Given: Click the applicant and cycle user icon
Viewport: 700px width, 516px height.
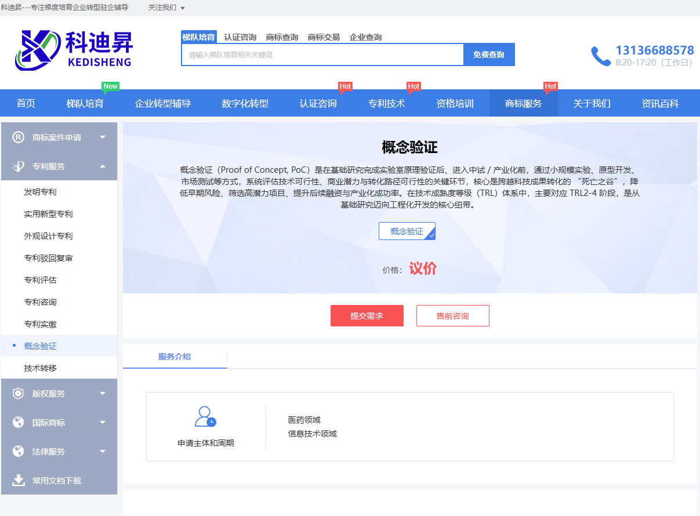Looking at the screenshot, I should 205,417.
